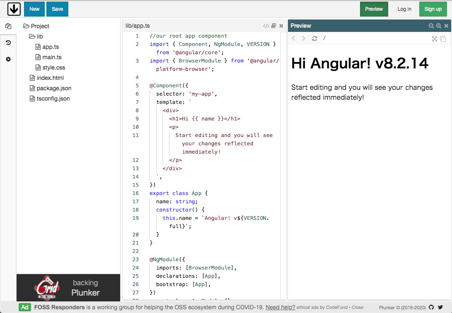The width and height of the screenshot is (452, 313).
Task: Open main.ts in the file tree
Action: click(48, 57)
